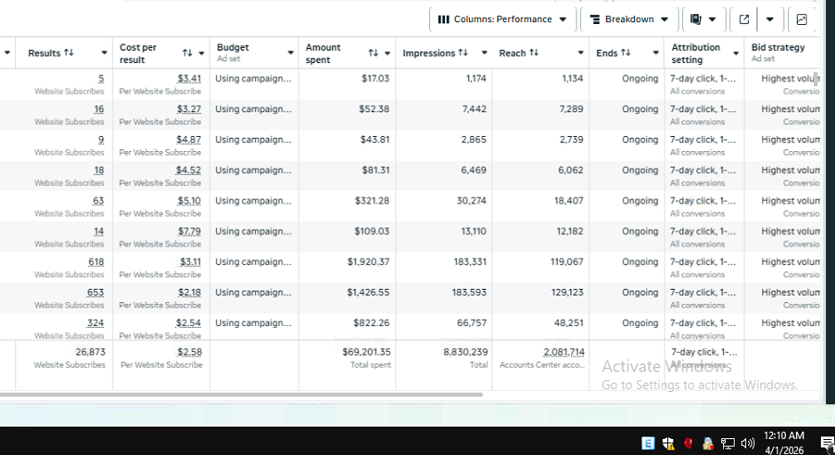Click the horizontal table scrollbar
Screen dimensions: 835x455
pyautogui.click(x=242, y=395)
